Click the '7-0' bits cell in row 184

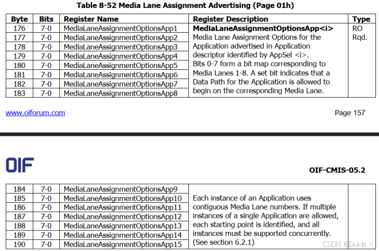pos(46,189)
